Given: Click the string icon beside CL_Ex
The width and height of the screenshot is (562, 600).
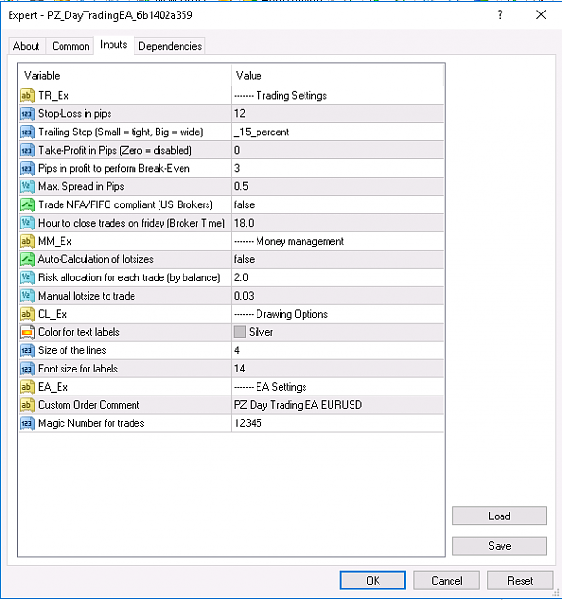Looking at the screenshot, I should point(27,314).
